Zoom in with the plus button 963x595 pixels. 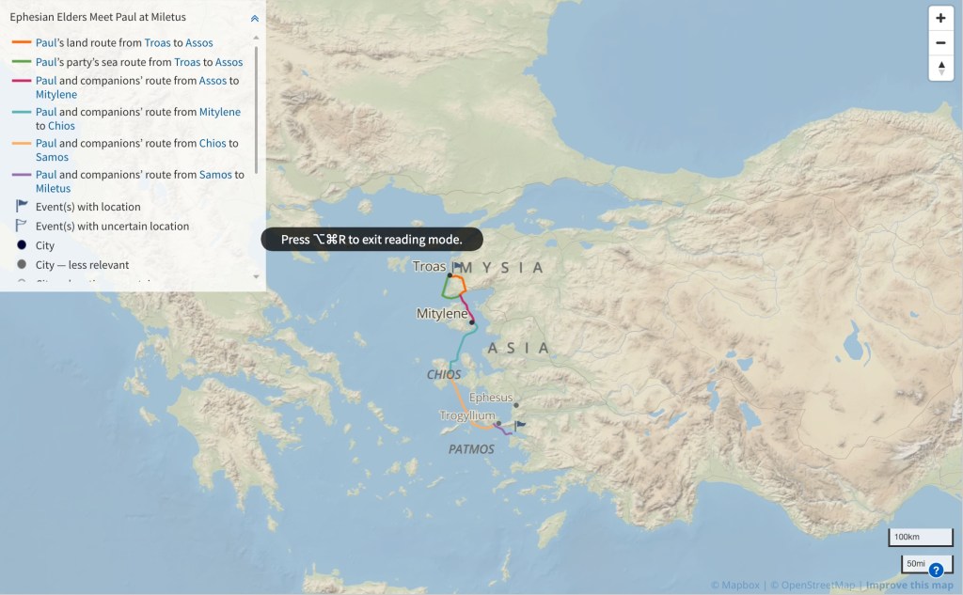coord(940,18)
